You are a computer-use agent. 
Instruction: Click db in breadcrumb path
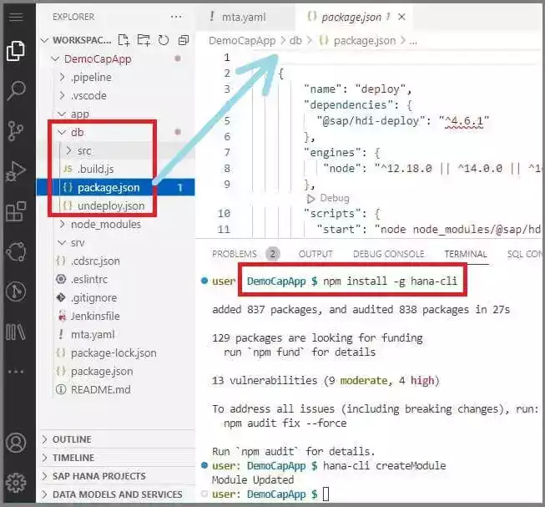[295, 41]
